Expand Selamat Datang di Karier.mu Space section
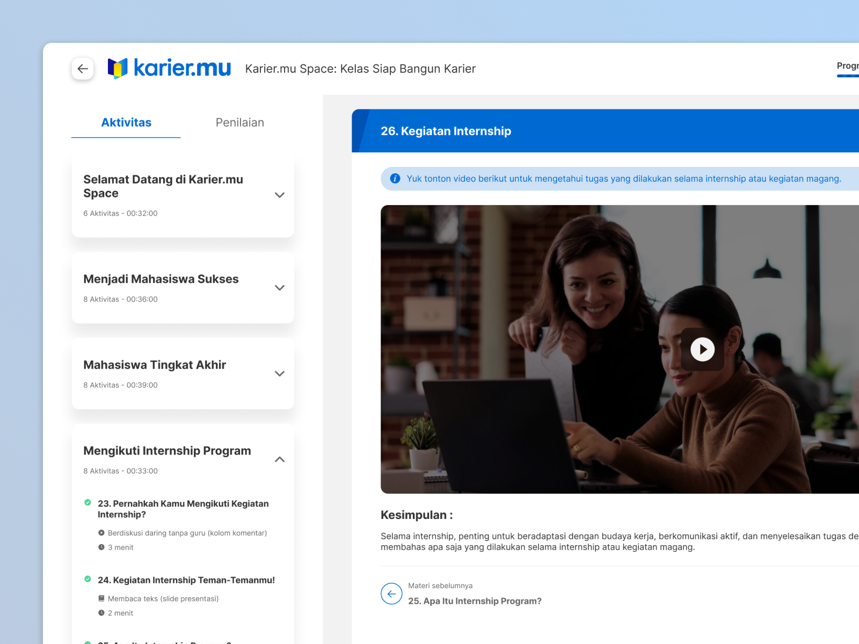859x644 pixels. click(280, 195)
